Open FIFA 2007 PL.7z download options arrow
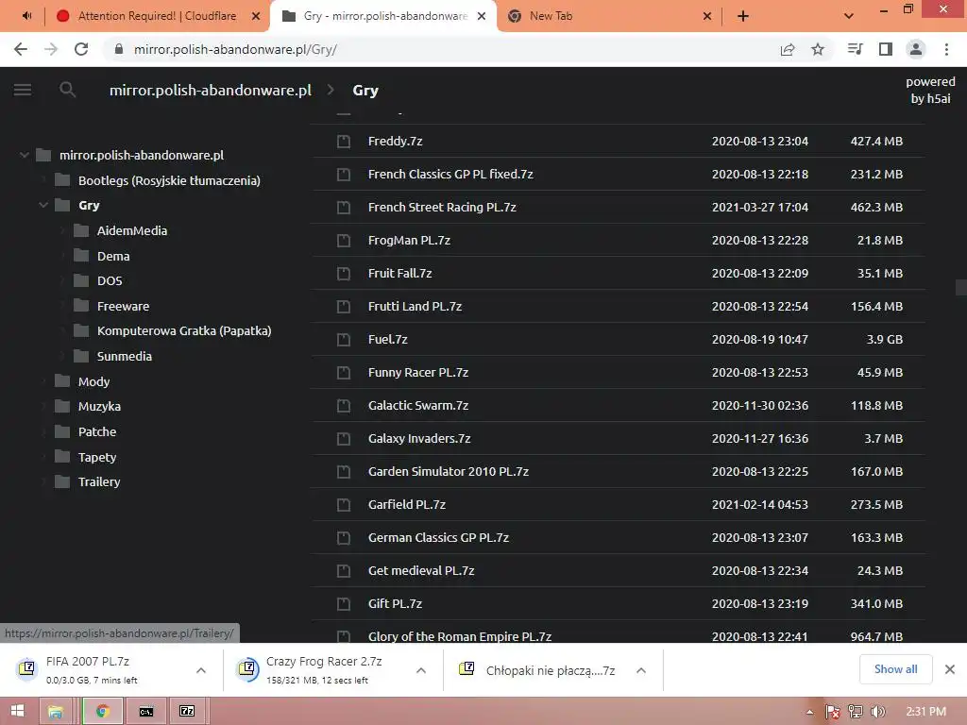 (201, 670)
